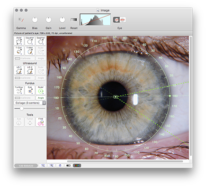Switch to grayscale display mode icon

pos(68,166)
